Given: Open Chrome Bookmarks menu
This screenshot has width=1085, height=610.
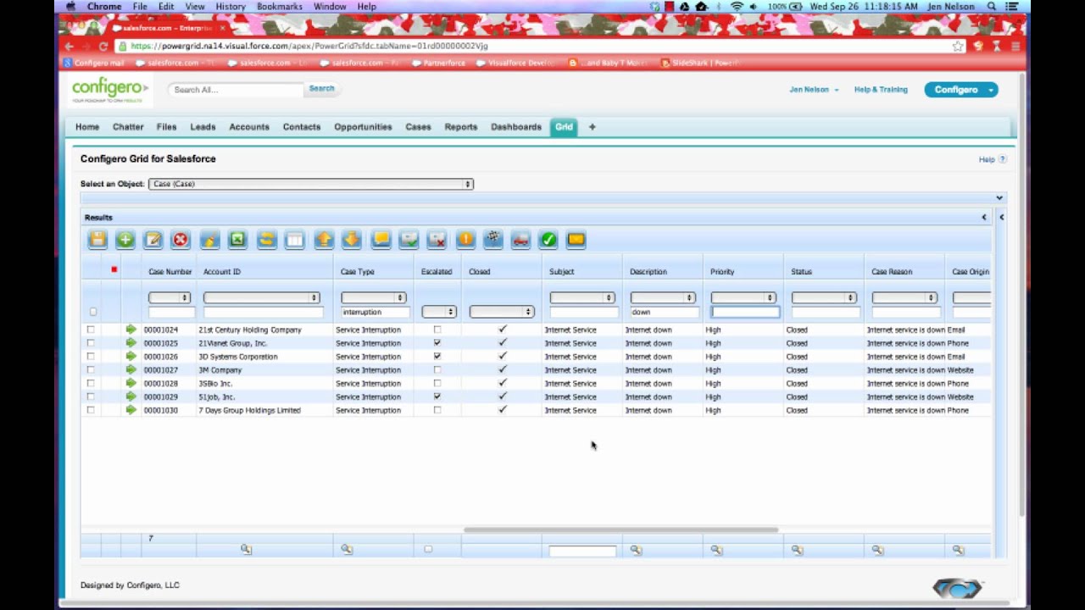Looking at the screenshot, I should tap(280, 6).
